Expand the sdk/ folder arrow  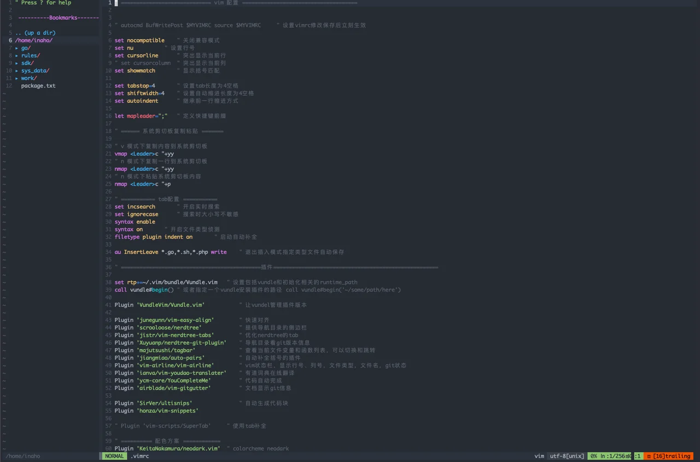pos(17,63)
